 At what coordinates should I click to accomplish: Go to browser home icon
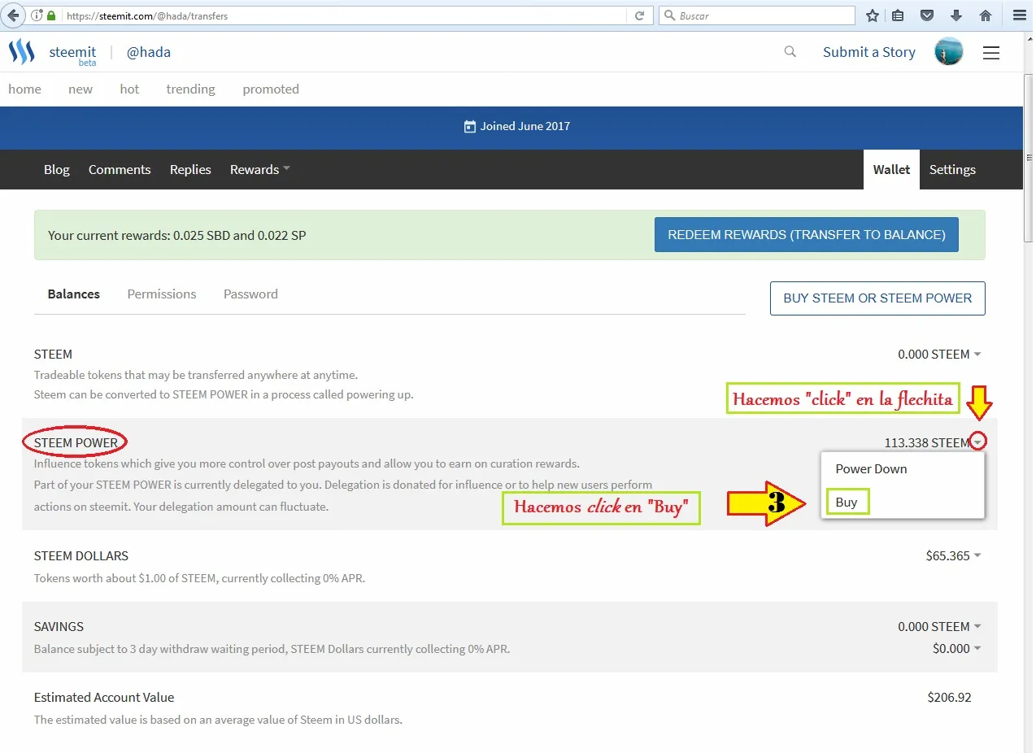(x=986, y=15)
